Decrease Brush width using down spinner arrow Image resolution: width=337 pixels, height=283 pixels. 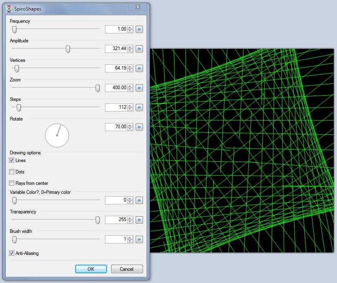130,241
